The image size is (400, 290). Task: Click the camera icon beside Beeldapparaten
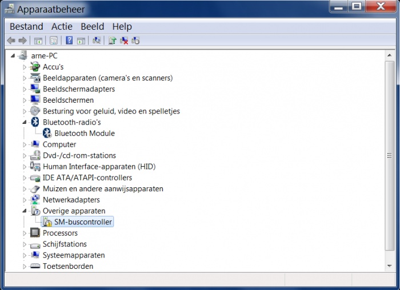pos(35,78)
